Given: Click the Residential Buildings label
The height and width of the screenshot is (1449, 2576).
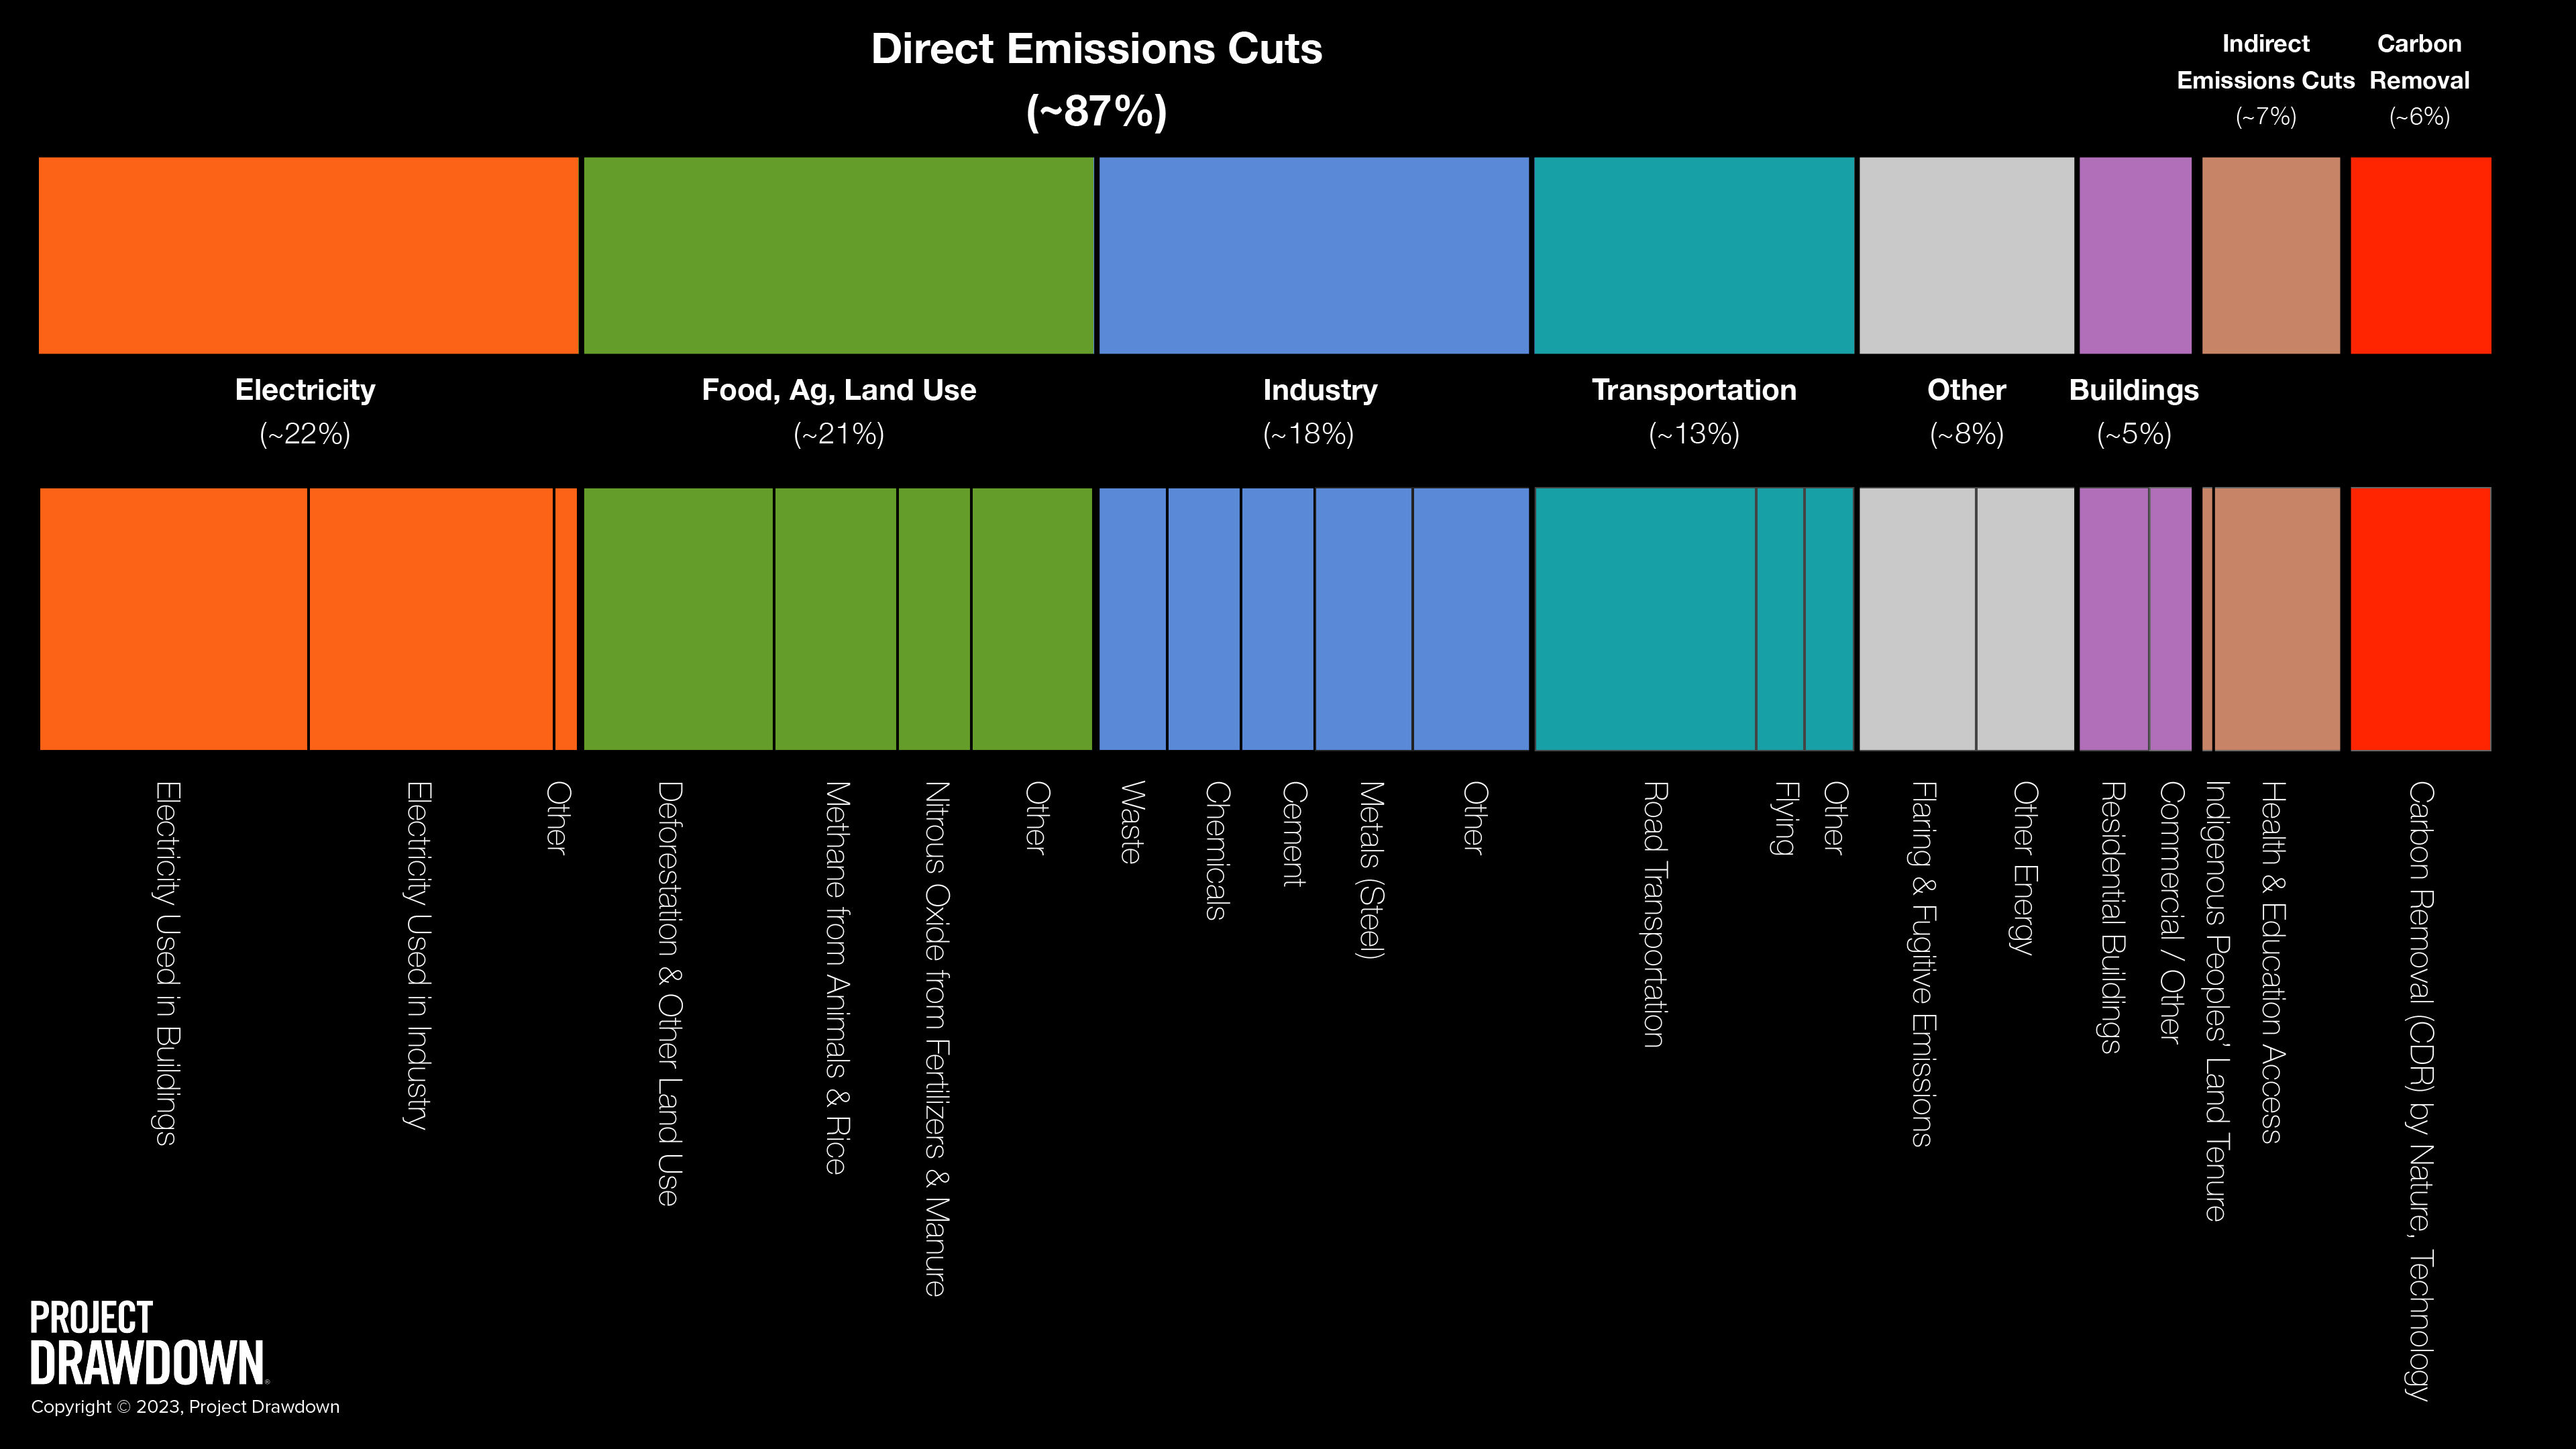Looking at the screenshot, I should (x=2111, y=917).
